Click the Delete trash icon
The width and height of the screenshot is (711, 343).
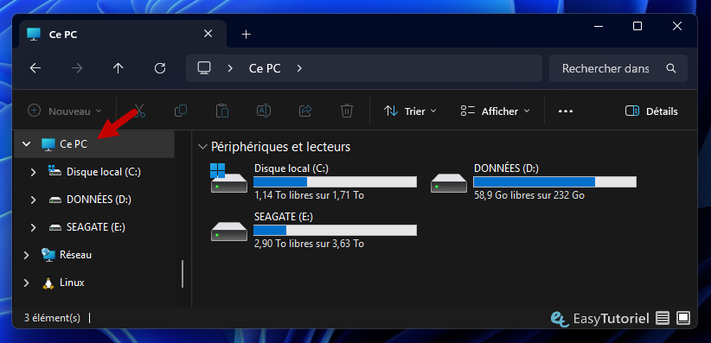point(347,111)
